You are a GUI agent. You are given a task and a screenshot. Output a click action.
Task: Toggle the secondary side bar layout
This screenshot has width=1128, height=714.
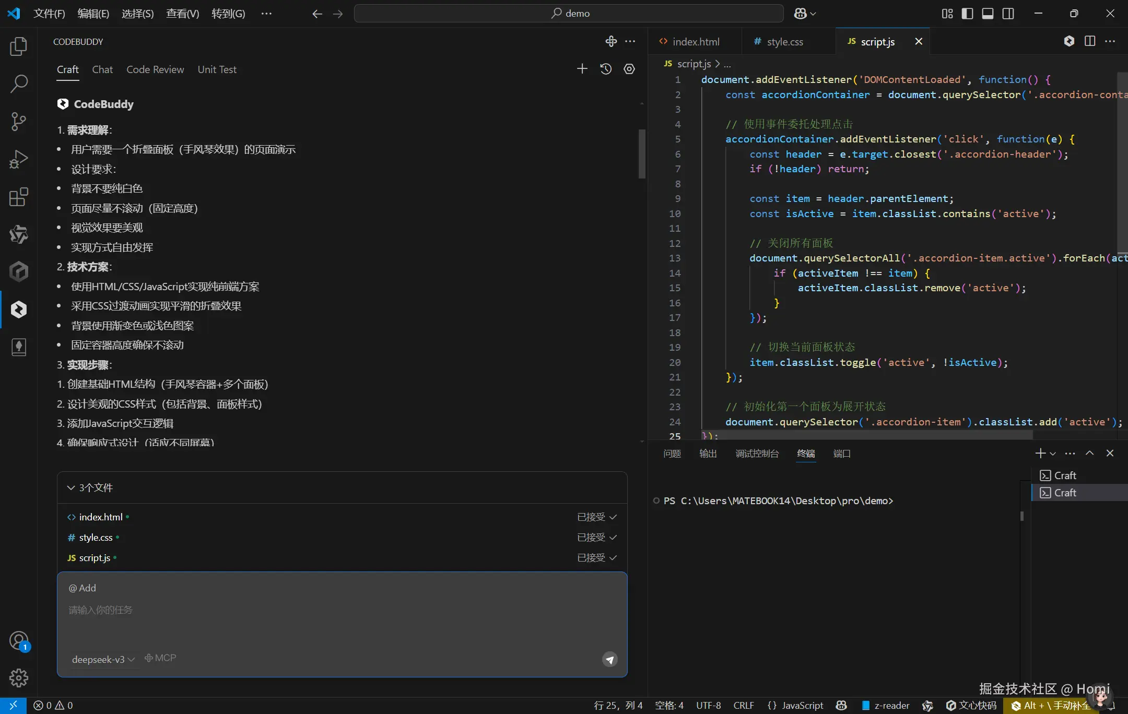pyautogui.click(x=1008, y=14)
